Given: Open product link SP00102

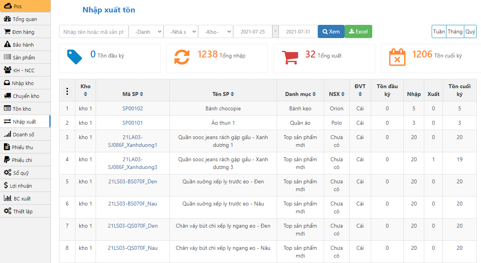Looking at the screenshot, I should pyautogui.click(x=132, y=108).
